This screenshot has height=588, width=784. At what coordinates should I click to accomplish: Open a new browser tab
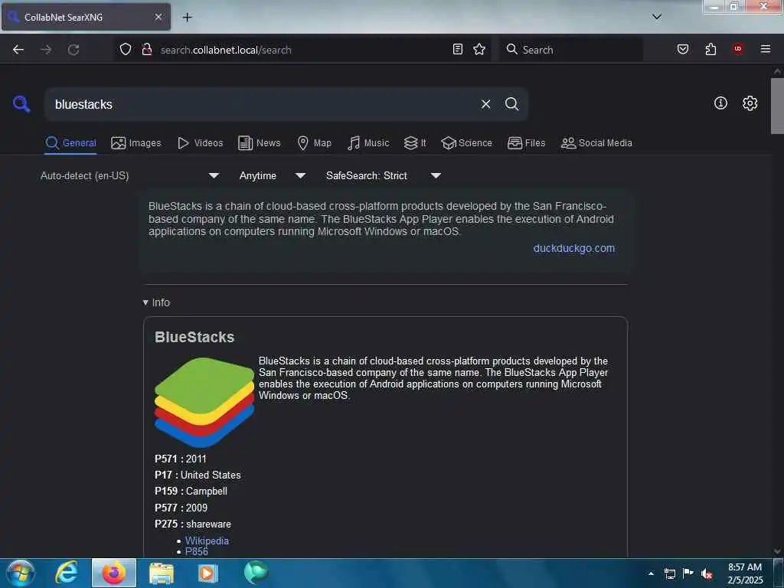point(187,18)
